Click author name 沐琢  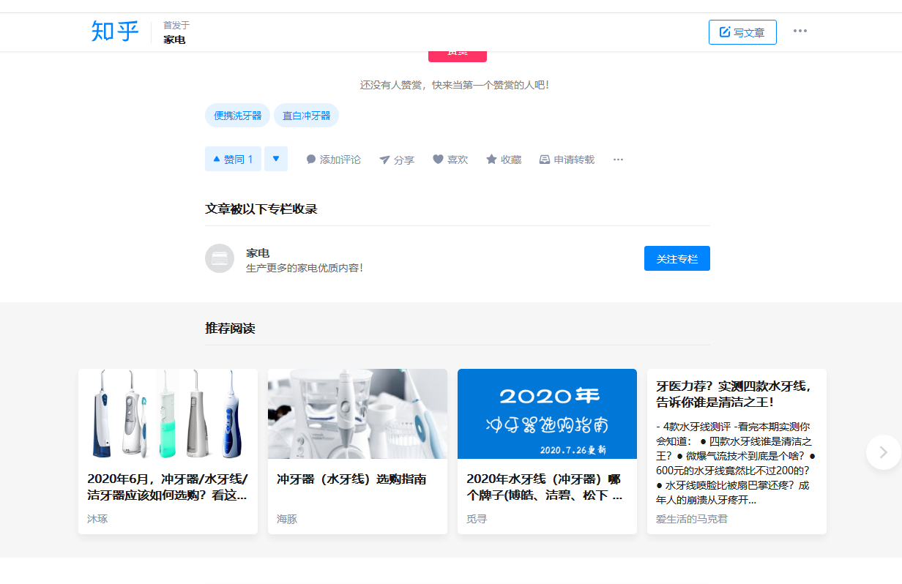[97, 519]
